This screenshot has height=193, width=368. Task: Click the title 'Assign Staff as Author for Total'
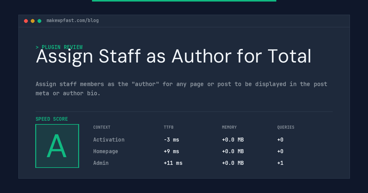(174, 57)
